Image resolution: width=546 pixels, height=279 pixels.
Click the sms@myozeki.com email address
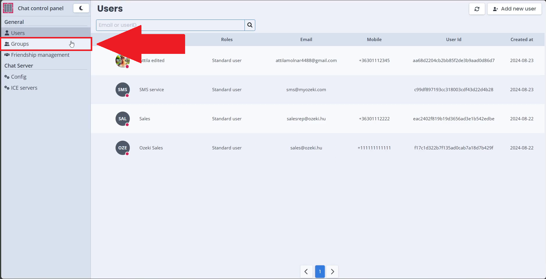point(306,90)
